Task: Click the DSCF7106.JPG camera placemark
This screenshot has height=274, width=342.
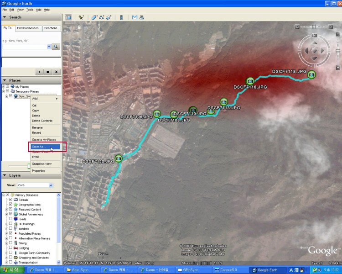Action: point(157,114)
